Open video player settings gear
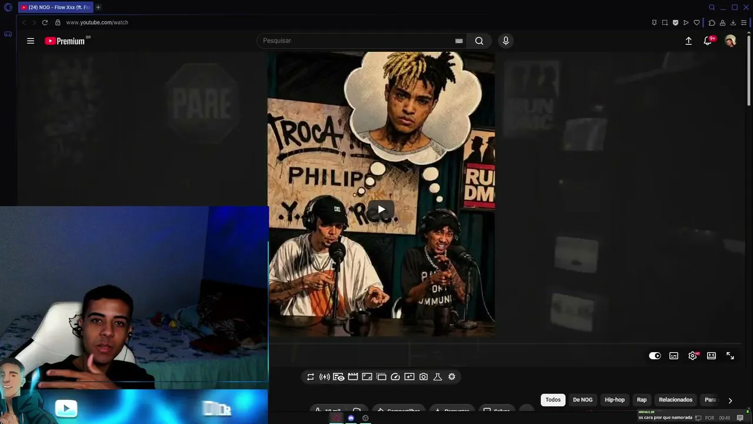This screenshot has width=753, height=424. pos(692,356)
